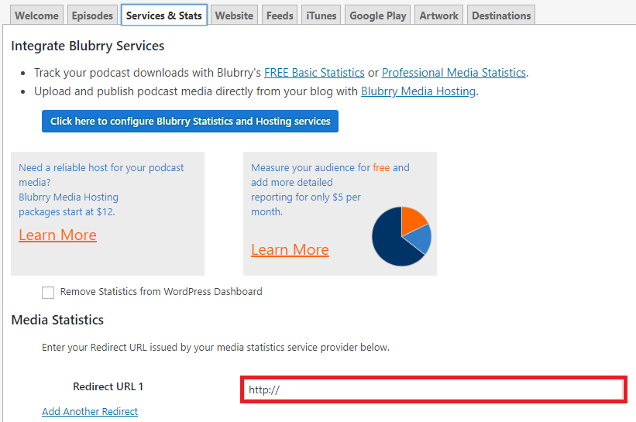Switch to the Episodes tab
Screen dimensions: 636x422
92,15
